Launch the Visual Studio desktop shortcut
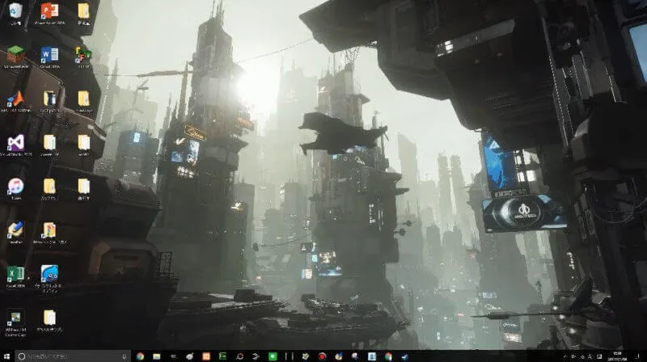This screenshot has width=647, height=362. click(15, 143)
